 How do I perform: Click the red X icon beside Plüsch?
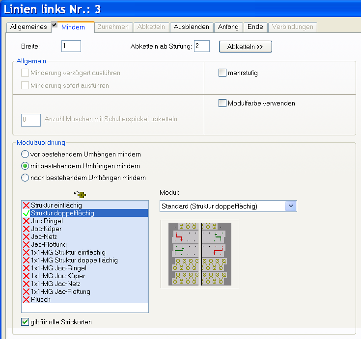[x=26, y=299]
